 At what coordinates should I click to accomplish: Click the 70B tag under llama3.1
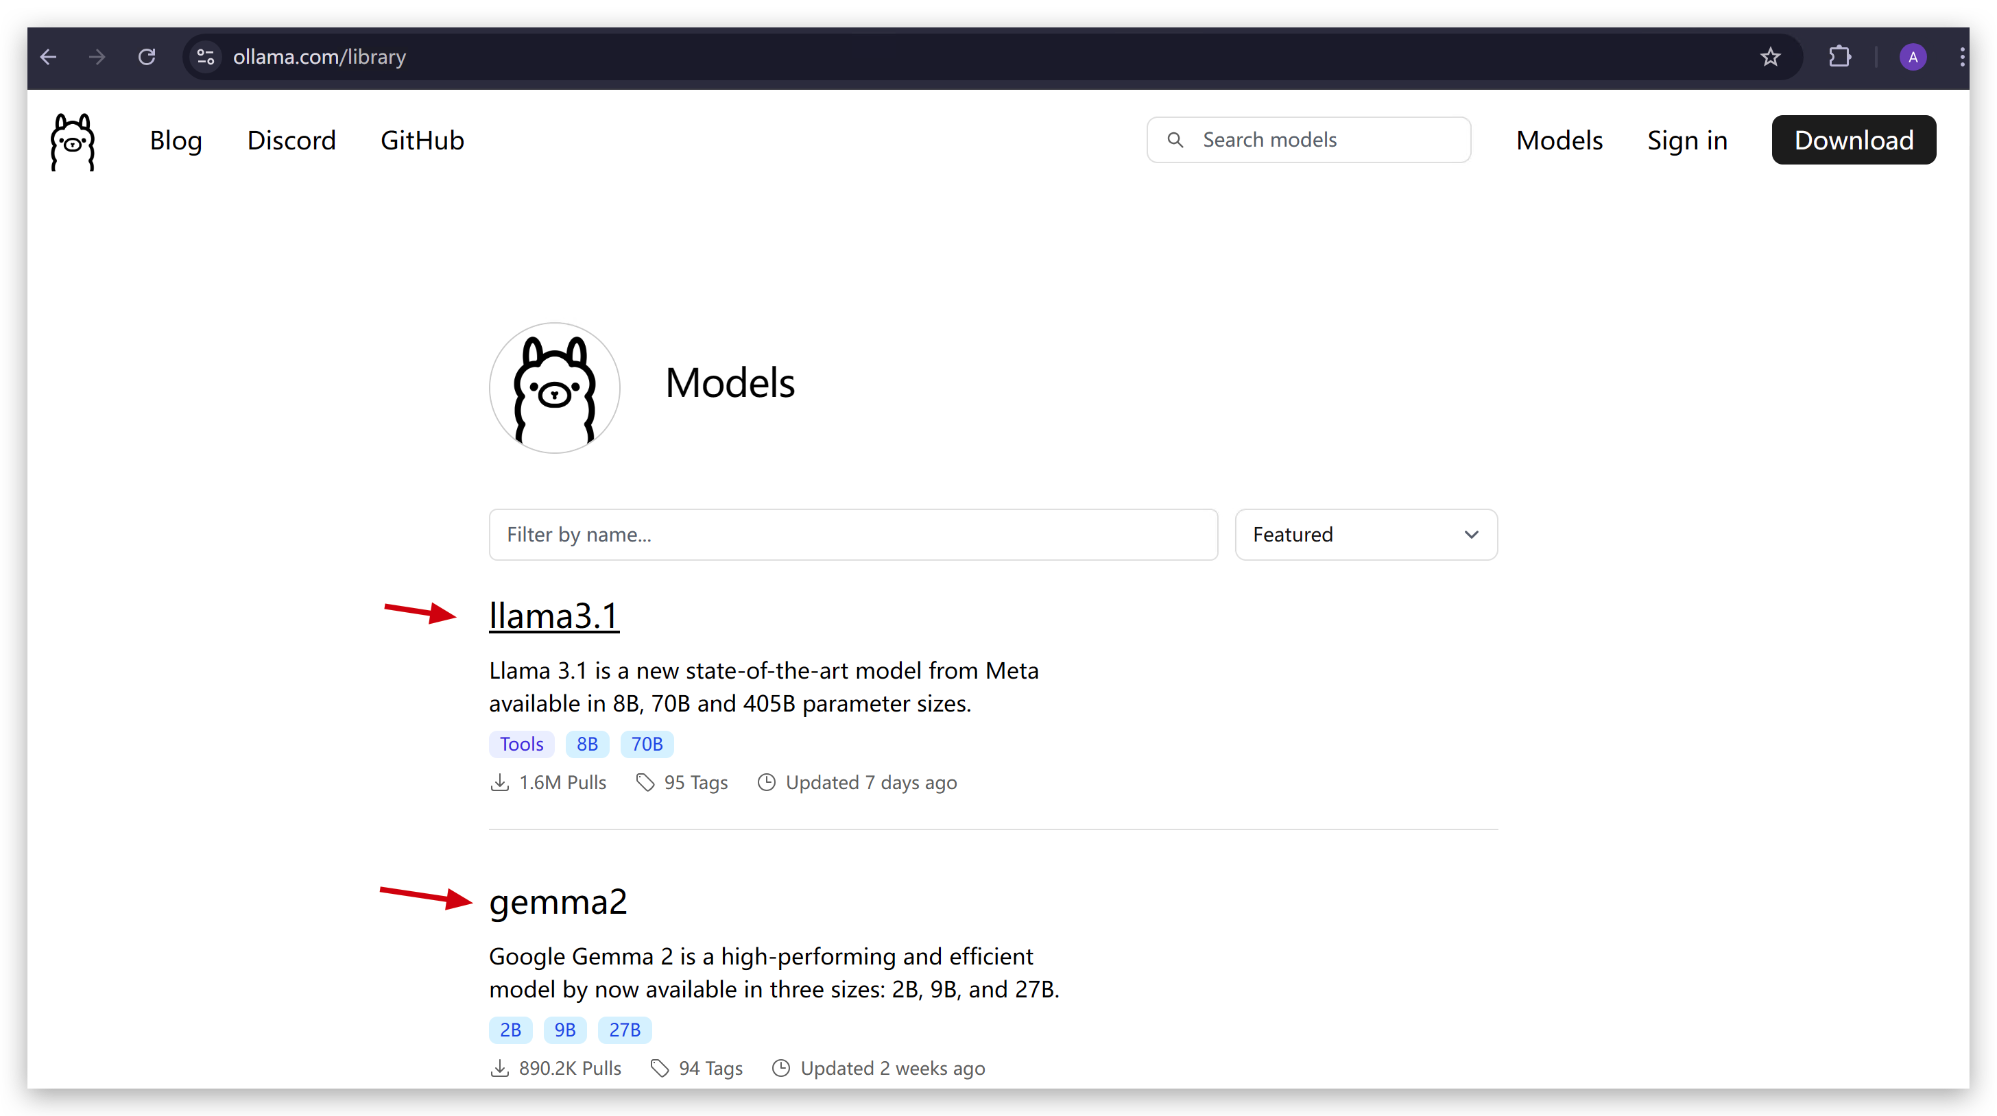tap(647, 744)
